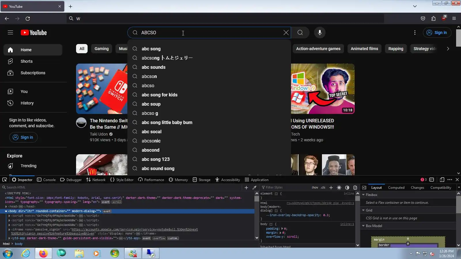Expand the ytd-app element node
The height and width of the screenshot is (259, 461).
(x=9, y=238)
